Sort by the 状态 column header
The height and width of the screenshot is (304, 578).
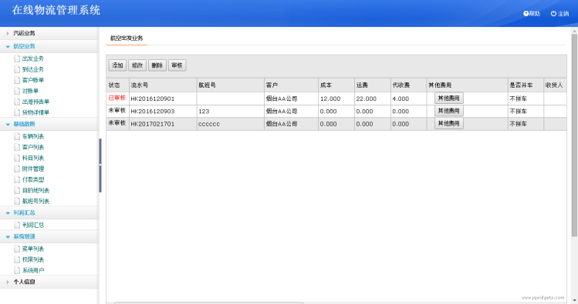pyautogui.click(x=117, y=85)
